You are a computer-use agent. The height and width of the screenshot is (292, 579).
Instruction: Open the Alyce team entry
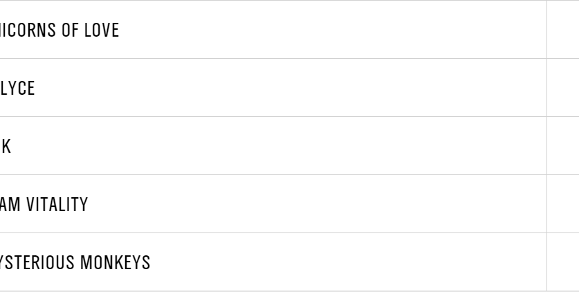(x=17, y=89)
